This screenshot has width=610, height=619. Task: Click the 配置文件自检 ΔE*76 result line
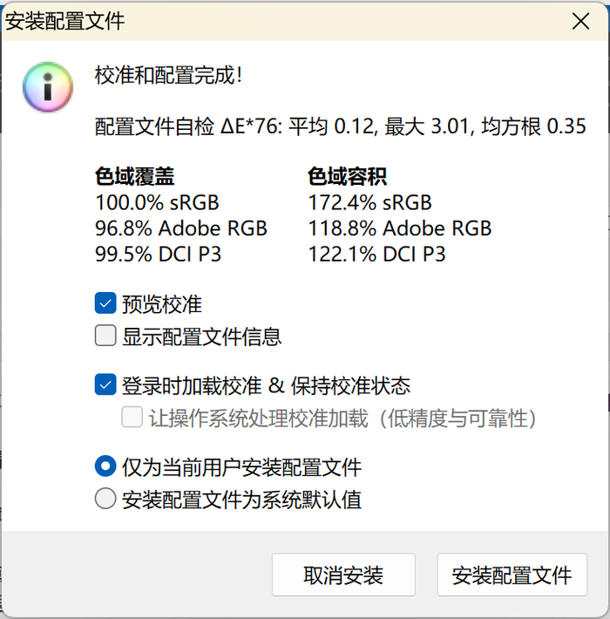(x=340, y=127)
